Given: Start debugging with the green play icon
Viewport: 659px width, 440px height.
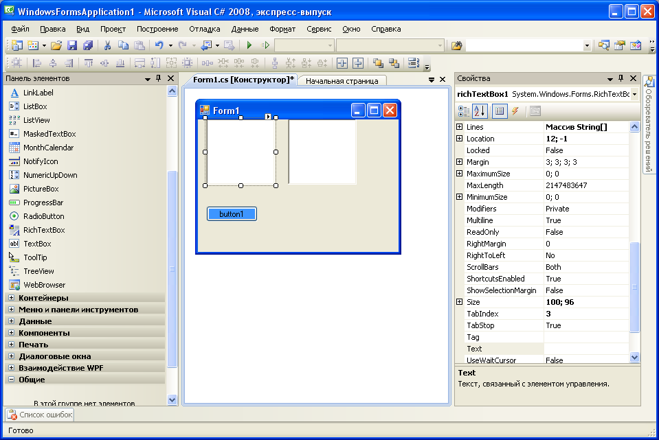Looking at the screenshot, I should pos(249,45).
